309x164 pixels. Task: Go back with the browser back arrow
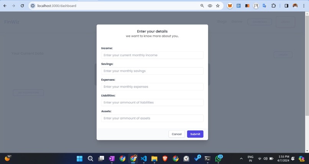(5, 6)
